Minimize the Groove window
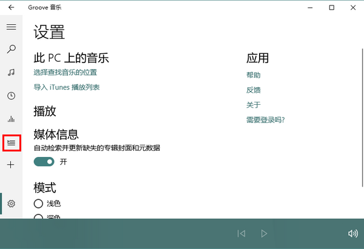Screen dimensions: 364x249 (x=310, y=8)
